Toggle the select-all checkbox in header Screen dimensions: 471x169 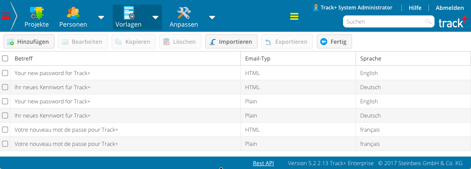point(5,58)
